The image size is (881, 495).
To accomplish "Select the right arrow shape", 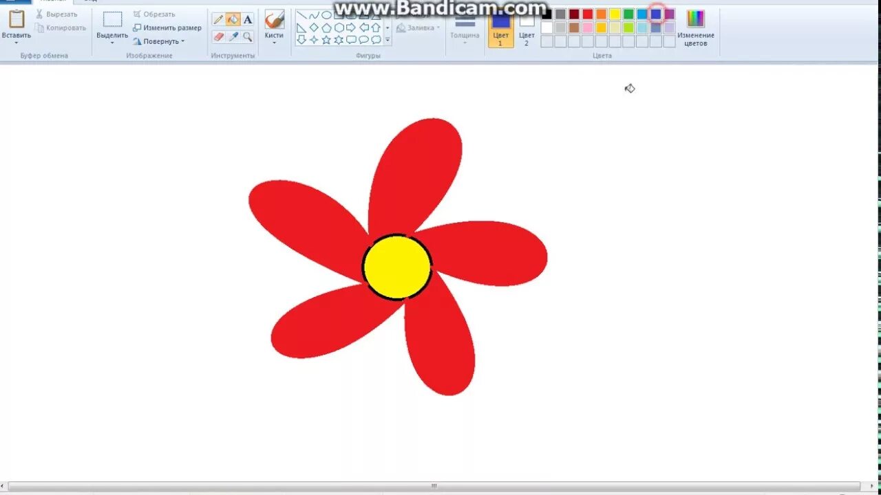I will (x=350, y=27).
